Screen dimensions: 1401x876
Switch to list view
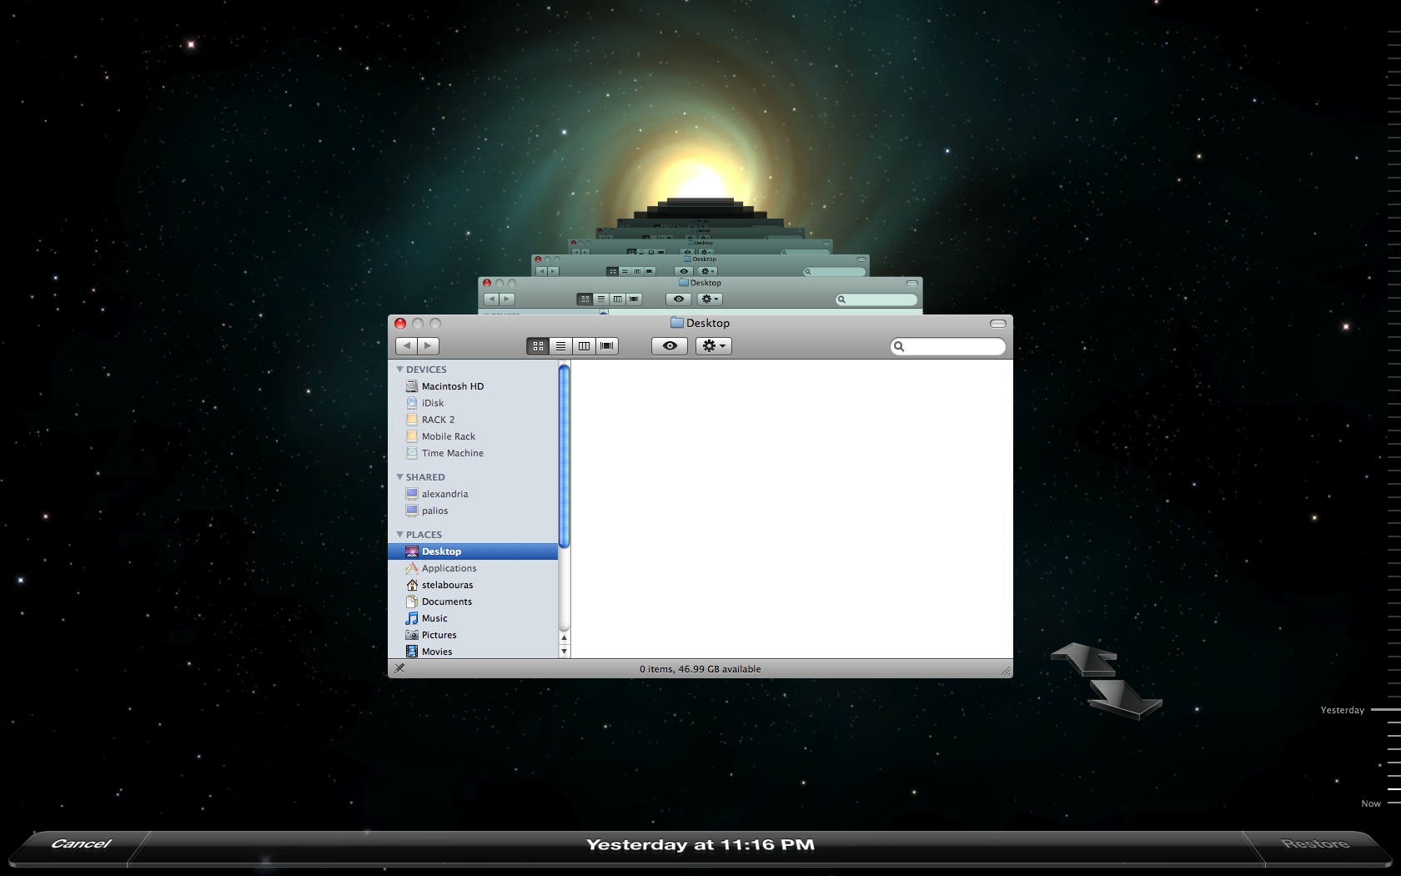pos(560,346)
